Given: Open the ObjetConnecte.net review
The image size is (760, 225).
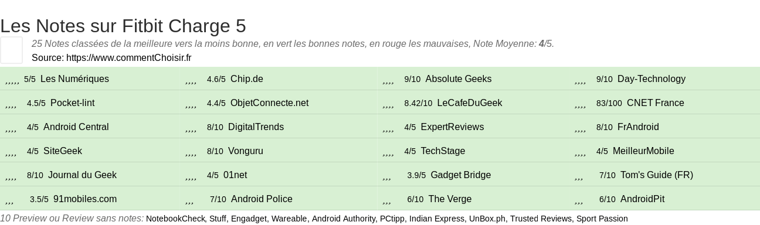Looking at the screenshot, I should pyautogui.click(x=269, y=103).
